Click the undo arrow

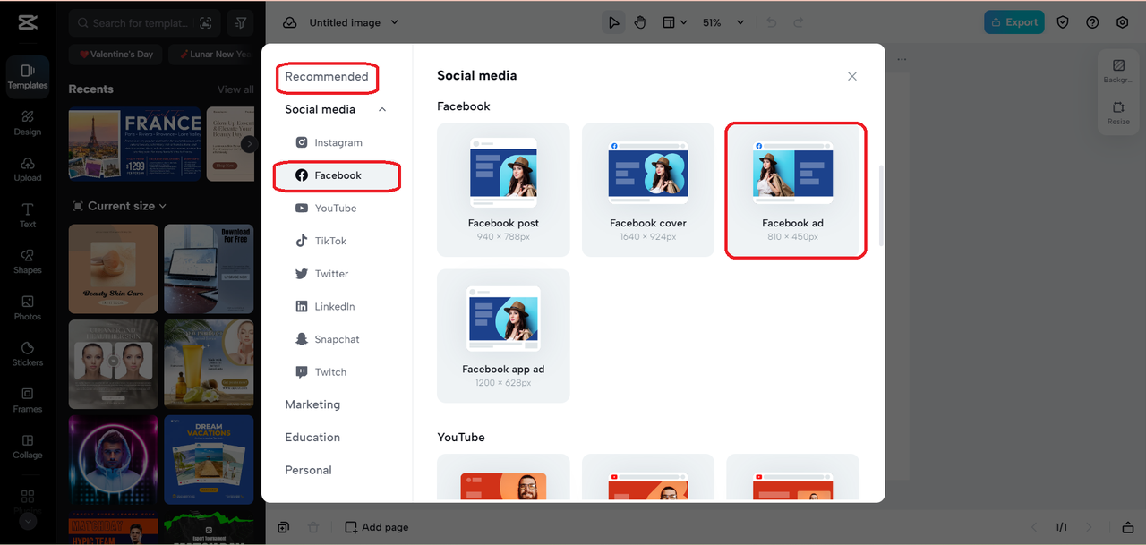pyautogui.click(x=772, y=22)
